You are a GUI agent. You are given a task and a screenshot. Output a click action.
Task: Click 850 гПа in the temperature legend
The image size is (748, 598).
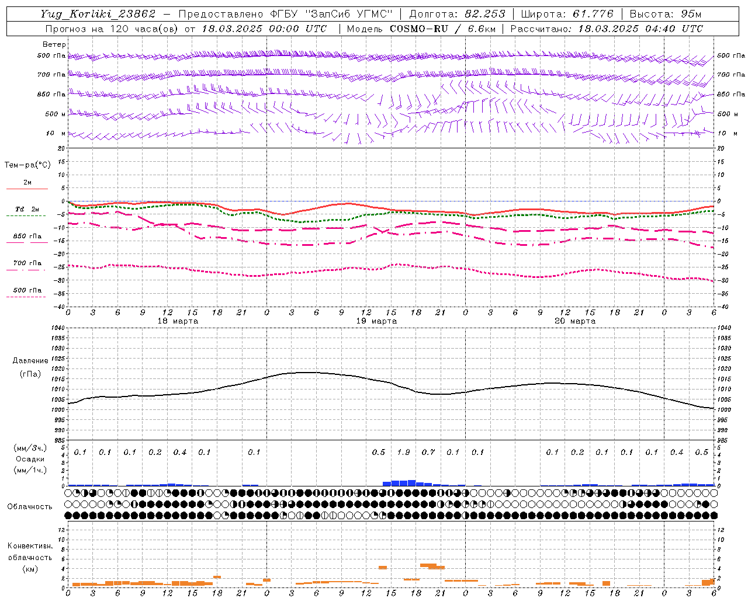pos(27,237)
